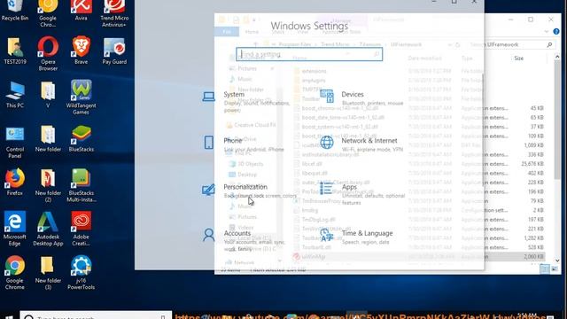The image size is (567, 319).
Task: Open Firefox desktop shortcut
Action: pyautogui.click(x=15, y=182)
